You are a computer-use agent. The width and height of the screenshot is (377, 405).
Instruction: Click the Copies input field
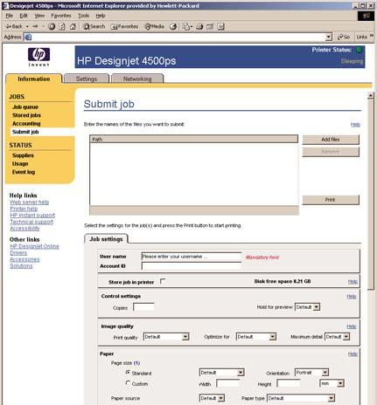coord(143,307)
